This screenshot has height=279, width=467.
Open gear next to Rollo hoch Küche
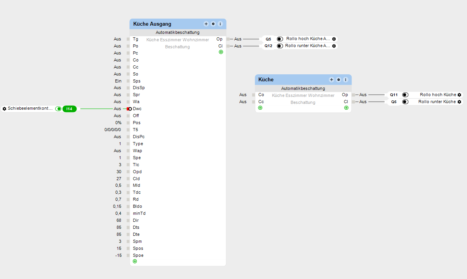tap(460, 95)
